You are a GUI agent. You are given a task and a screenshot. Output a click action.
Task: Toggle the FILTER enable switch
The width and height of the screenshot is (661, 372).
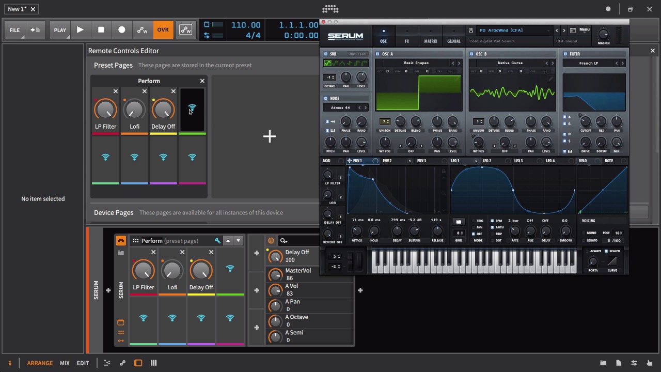(x=565, y=54)
